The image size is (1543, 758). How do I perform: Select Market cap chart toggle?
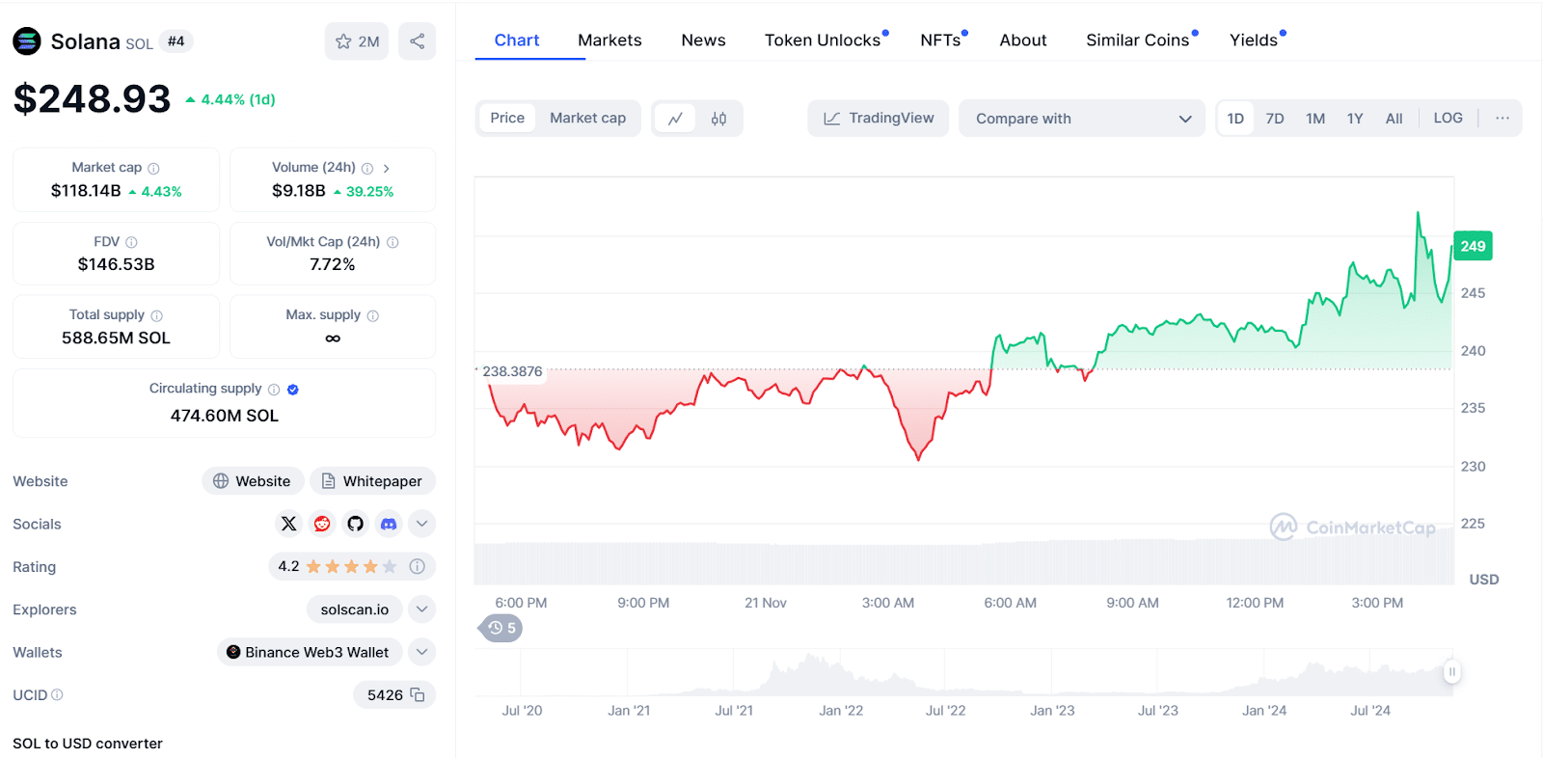588,118
